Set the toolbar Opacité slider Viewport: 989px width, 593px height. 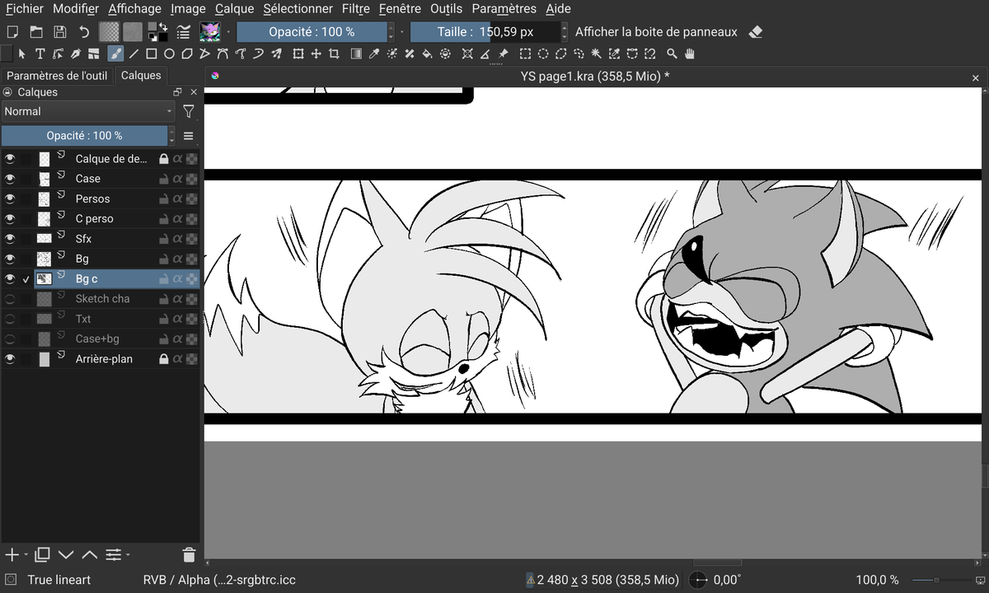coord(312,32)
